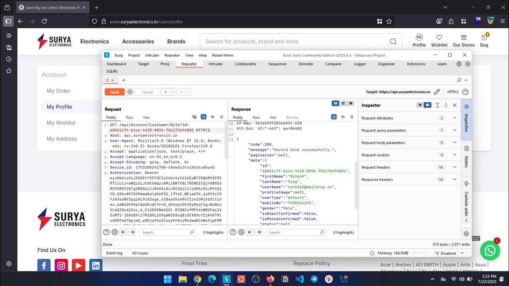This screenshot has height=286, width=509.
Task: Open Burp settings gear in tab bar
Action: (x=468, y=64)
